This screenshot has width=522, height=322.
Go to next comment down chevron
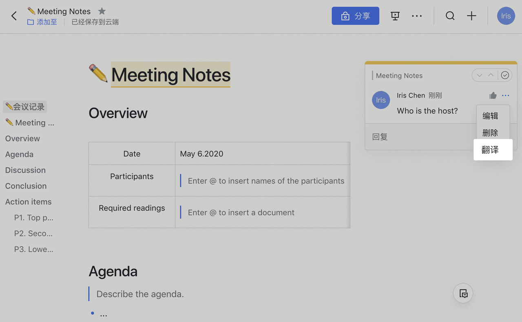pyautogui.click(x=480, y=75)
